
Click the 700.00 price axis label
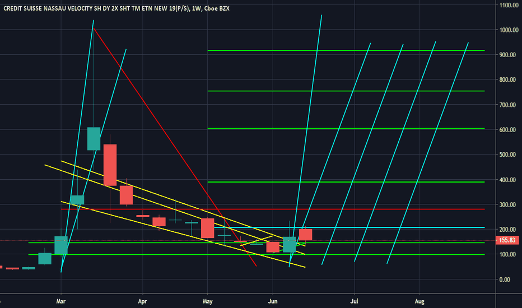click(509, 105)
